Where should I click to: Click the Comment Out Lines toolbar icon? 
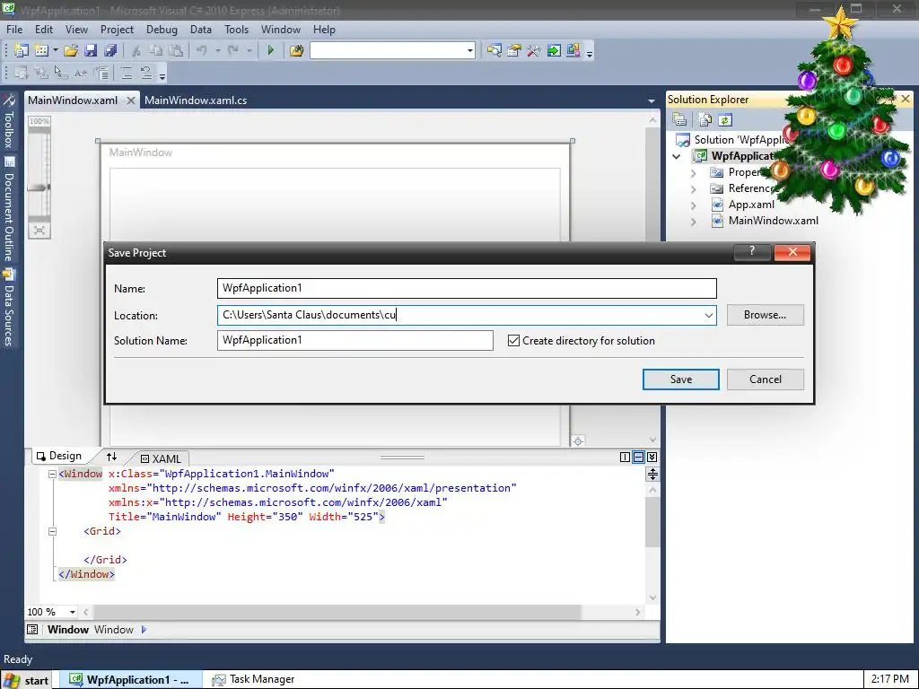[x=126, y=74]
